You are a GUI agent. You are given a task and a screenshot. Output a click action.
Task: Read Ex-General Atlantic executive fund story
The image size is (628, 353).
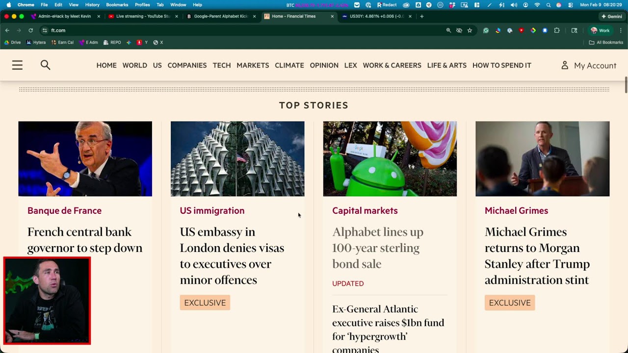coord(388,328)
